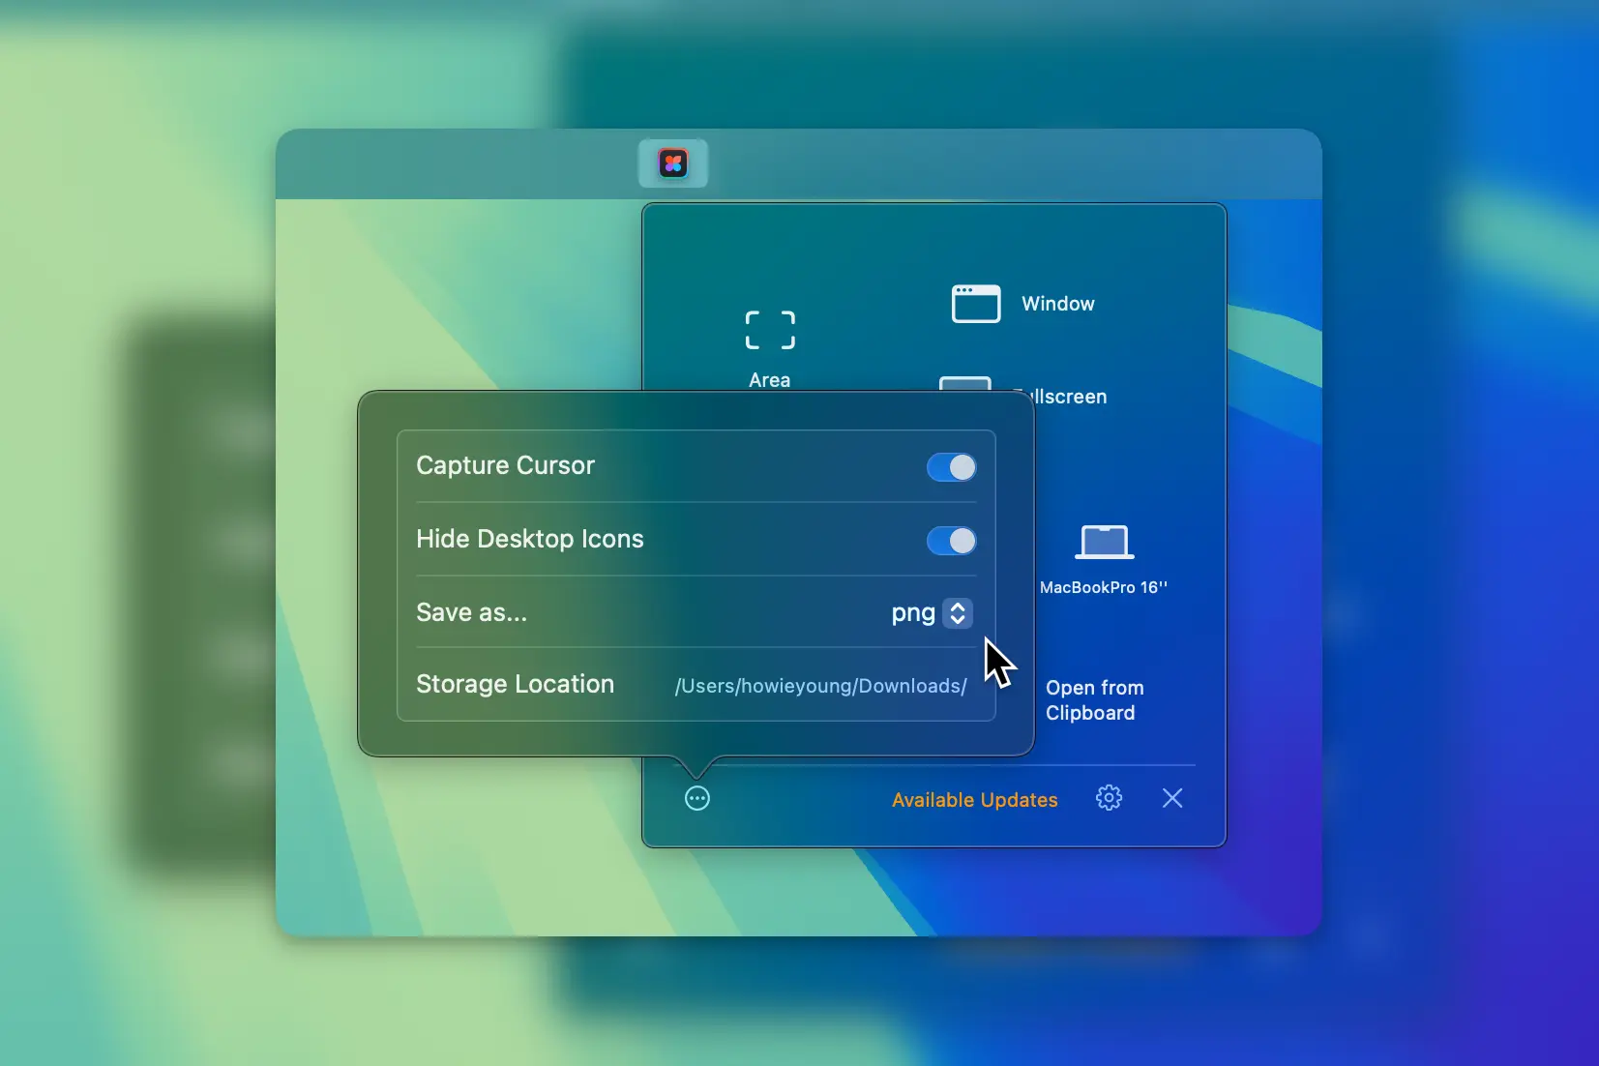Viewport: 1599px width, 1066px height.
Task: Disable the Capture Cursor switch
Action: point(951,467)
